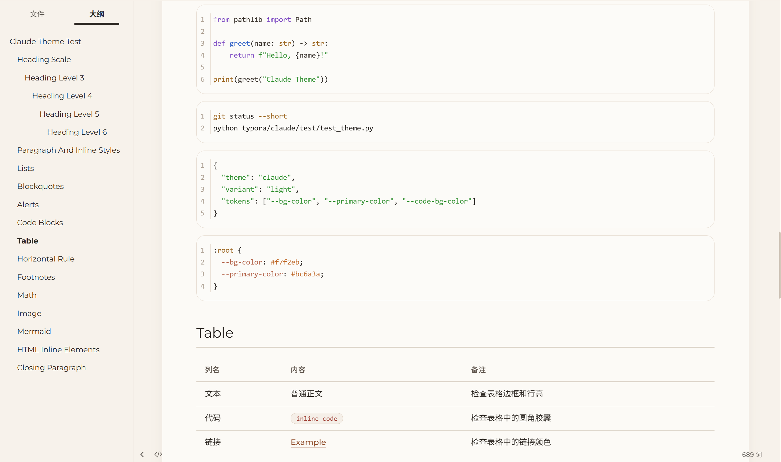781x462 pixels.
Task: Open Heading Level 3 outline entry
Action: [54, 78]
